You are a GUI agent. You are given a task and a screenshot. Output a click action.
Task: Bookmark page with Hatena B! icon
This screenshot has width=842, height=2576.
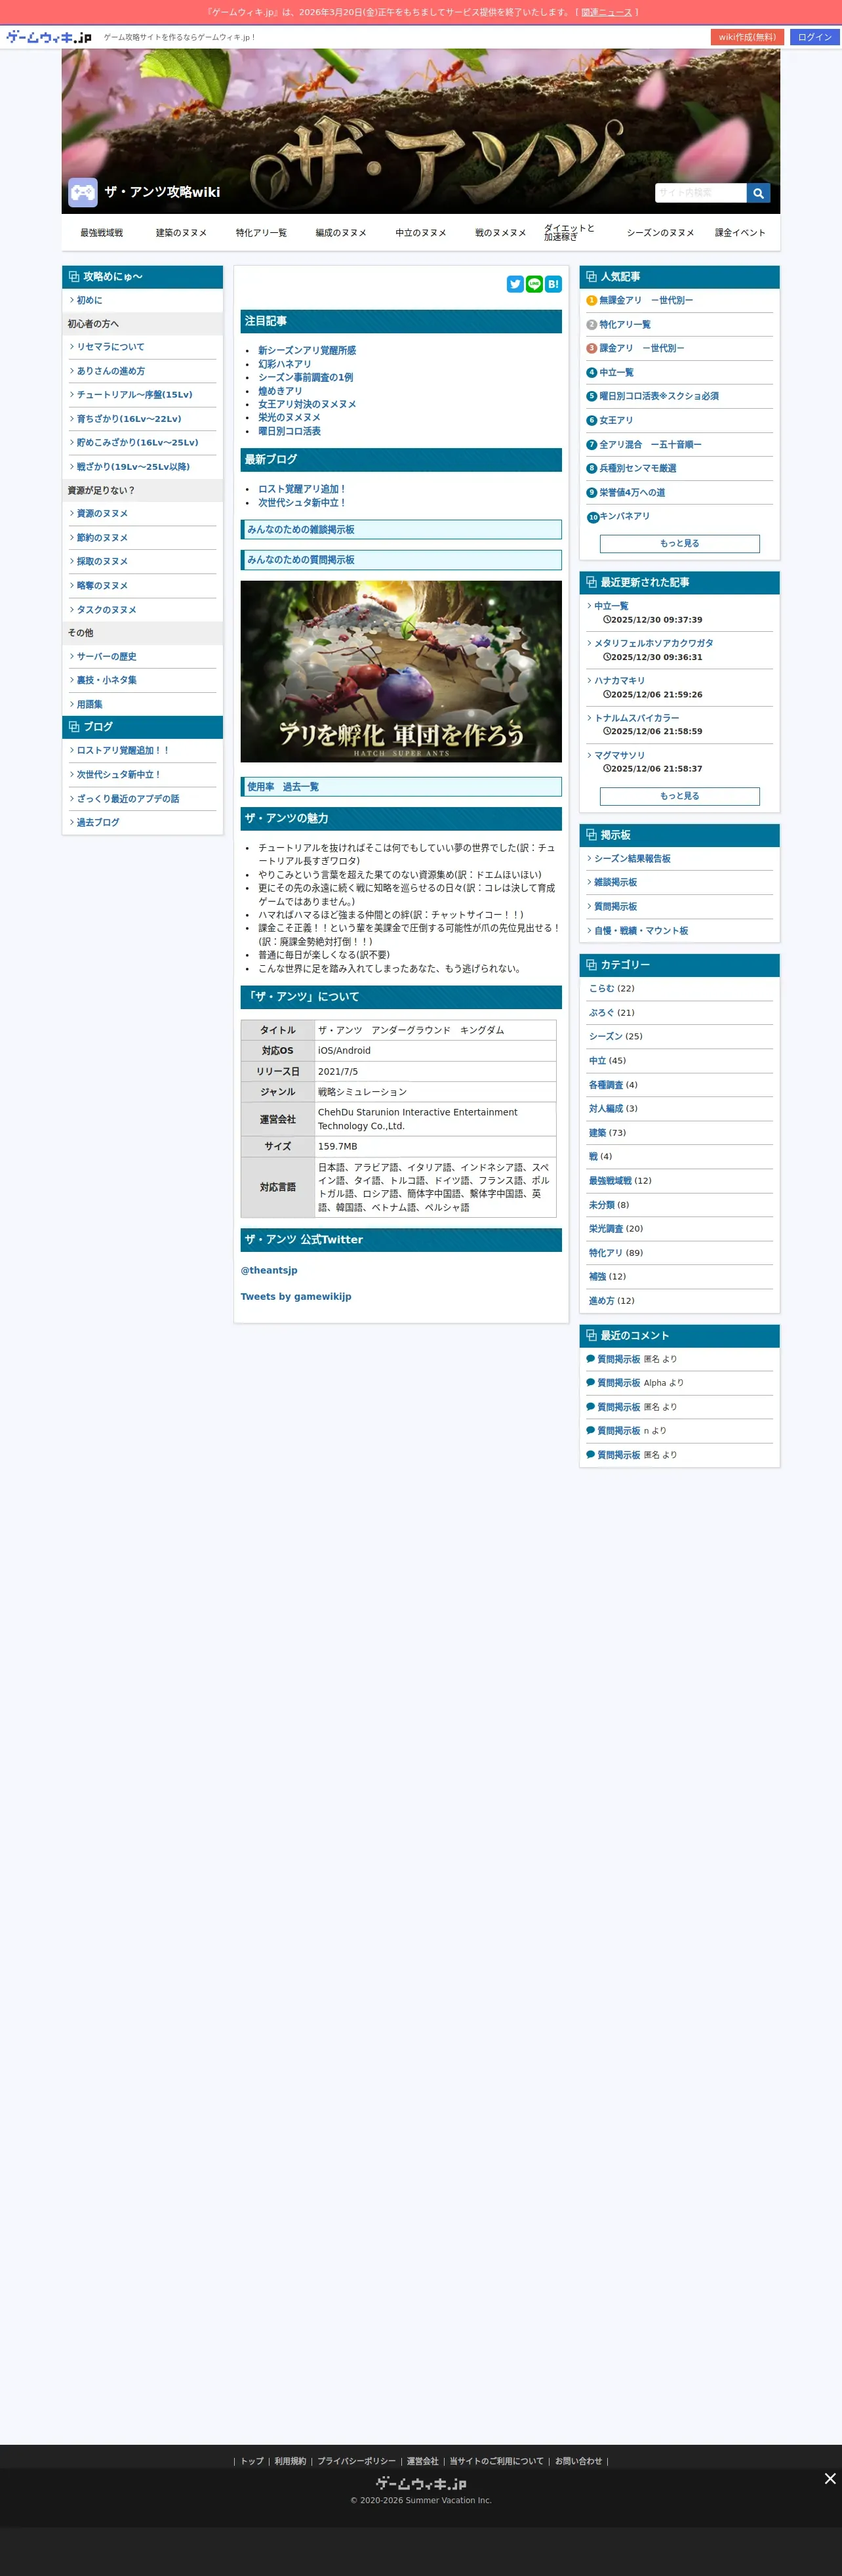coord(553,284)
